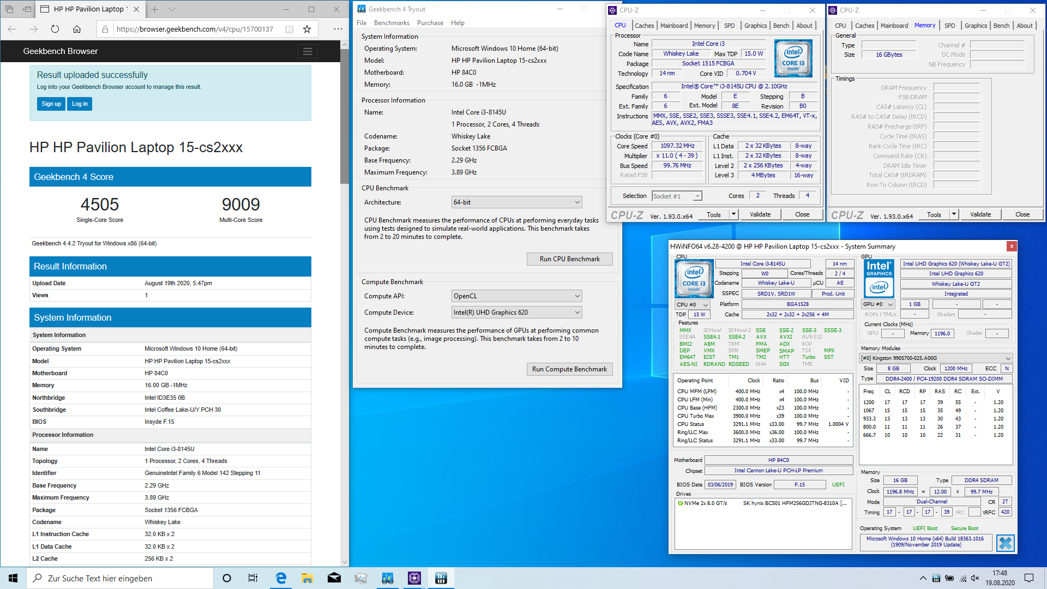This screenshot has width=1047, height=589.
Task: Click Tools button in left CPU-Z window
Action: coord(713,215)
